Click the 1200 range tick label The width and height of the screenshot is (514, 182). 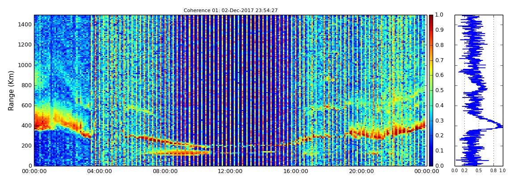[x=25, y=45]
